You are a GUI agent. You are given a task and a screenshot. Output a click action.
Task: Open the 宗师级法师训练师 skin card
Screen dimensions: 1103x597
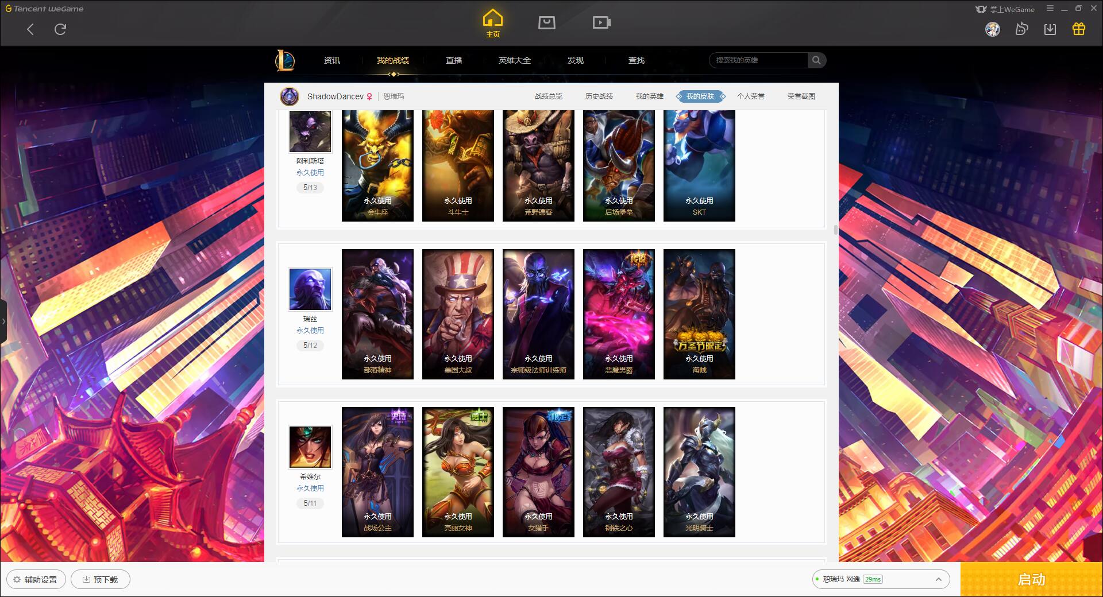click(538, 314)
